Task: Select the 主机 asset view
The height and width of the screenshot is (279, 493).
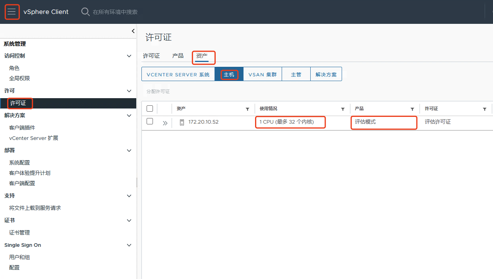Action: point(229,74)
